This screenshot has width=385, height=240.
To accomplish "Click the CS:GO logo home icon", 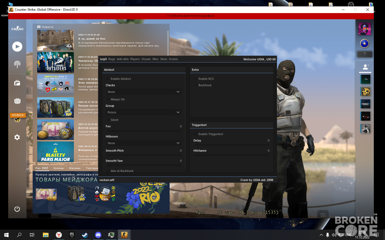I will [x=17, y=29].
